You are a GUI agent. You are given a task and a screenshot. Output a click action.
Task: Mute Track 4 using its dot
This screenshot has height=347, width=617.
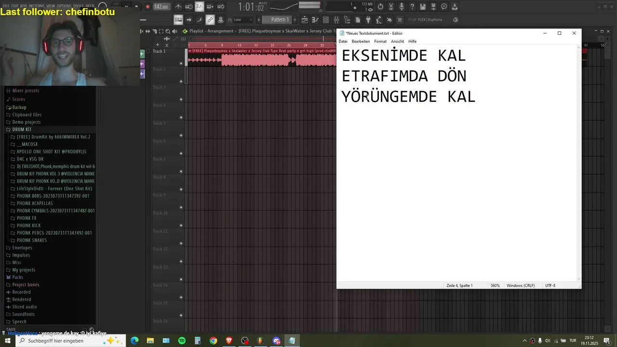click(181, 117)
